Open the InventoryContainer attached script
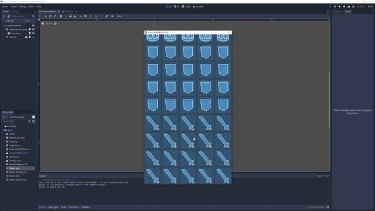 (x=30, y=29)
